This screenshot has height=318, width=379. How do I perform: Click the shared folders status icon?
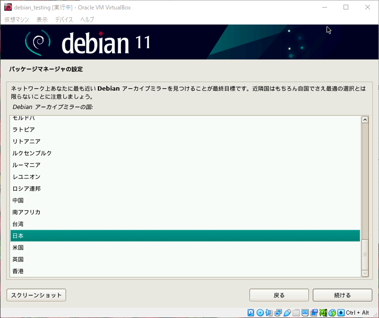click(x=296, y=313)
